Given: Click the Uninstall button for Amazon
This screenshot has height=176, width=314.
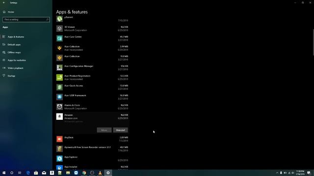Looking at the screenshot, I should click(x=120, y=130).
